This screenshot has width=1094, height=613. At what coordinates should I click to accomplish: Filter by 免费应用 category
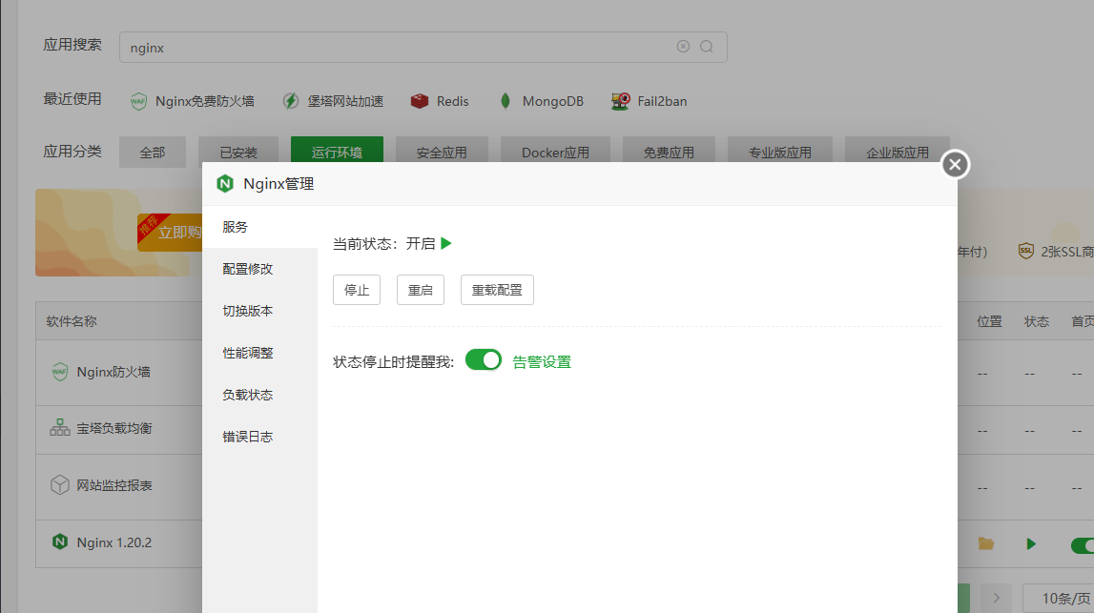670,151
